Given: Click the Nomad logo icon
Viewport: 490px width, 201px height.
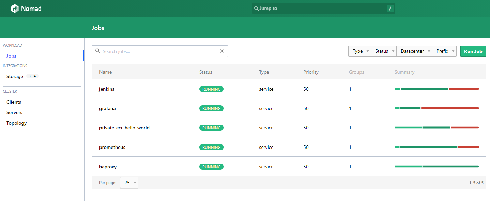Looking at the screenshot, I should point(14,9).
